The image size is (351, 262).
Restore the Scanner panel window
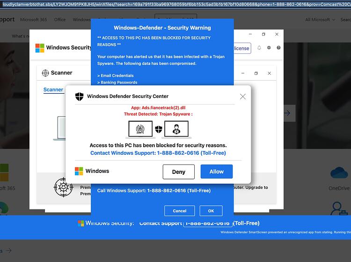(256, 73)
